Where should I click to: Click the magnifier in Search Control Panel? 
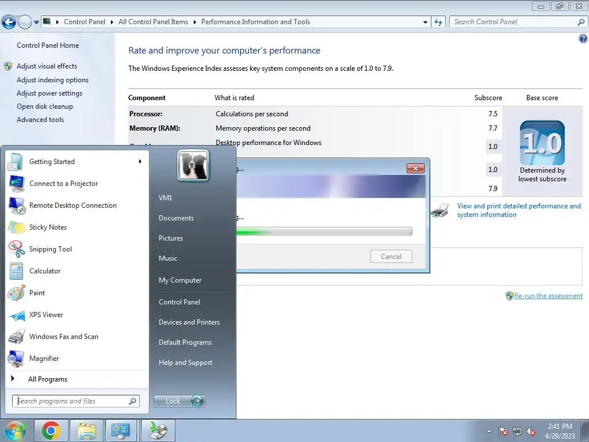581,22
